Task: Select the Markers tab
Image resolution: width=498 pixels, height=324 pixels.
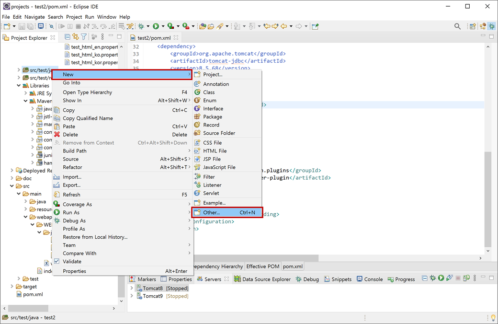Action: pyautogui.click(x=143, y=279)
